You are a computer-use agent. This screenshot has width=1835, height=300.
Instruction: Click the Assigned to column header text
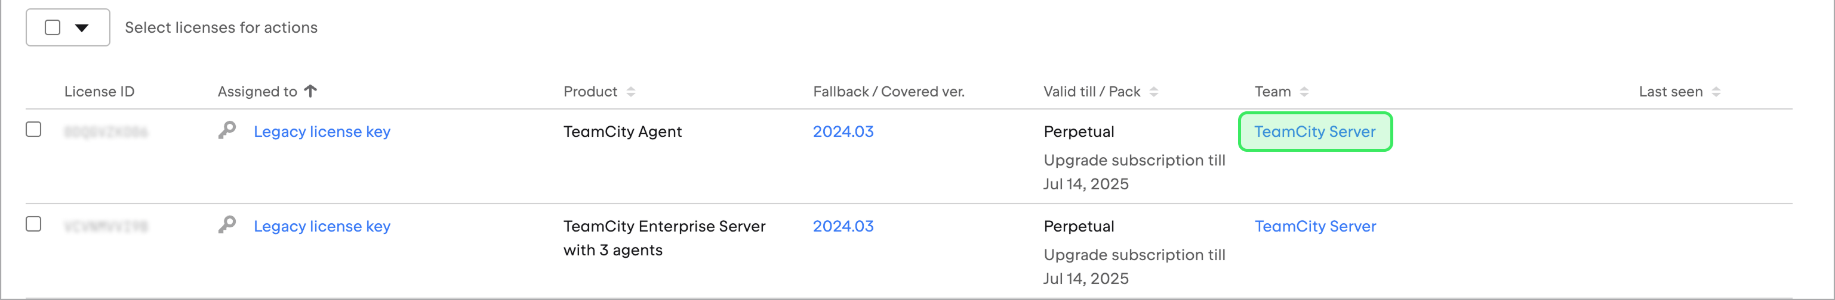tap(257, 92)
